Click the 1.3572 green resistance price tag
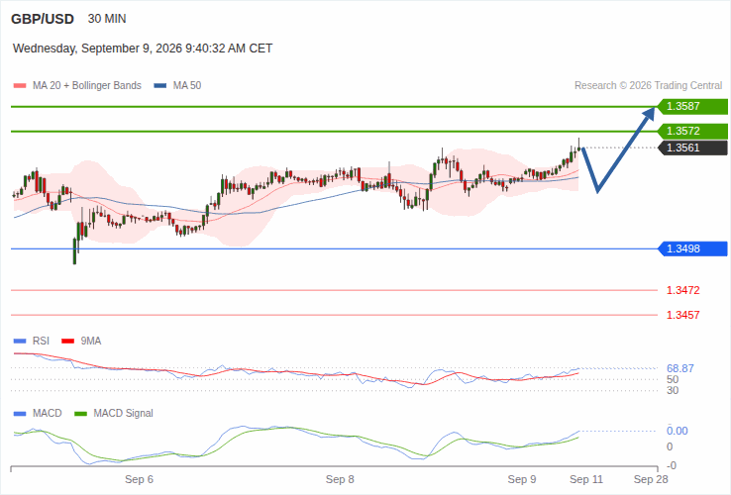This screenshot has height=495, width=731. pyautogui.click(x=692, y=131)
